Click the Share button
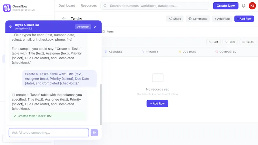258x145 pixels. click(x=175, y=19)
